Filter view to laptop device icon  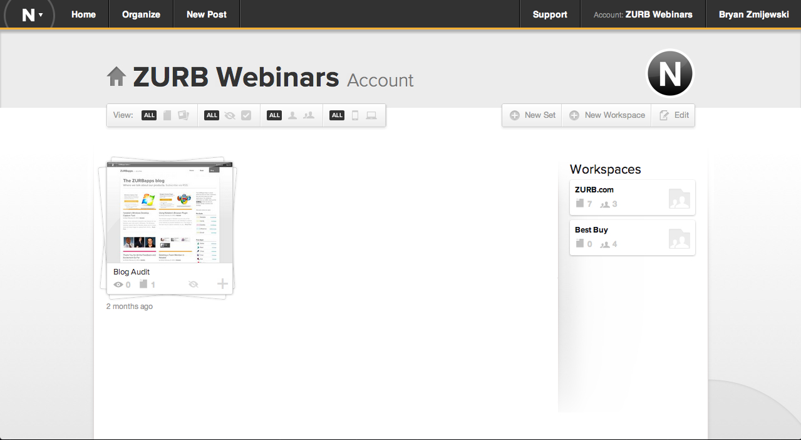[x=371, y=115]
